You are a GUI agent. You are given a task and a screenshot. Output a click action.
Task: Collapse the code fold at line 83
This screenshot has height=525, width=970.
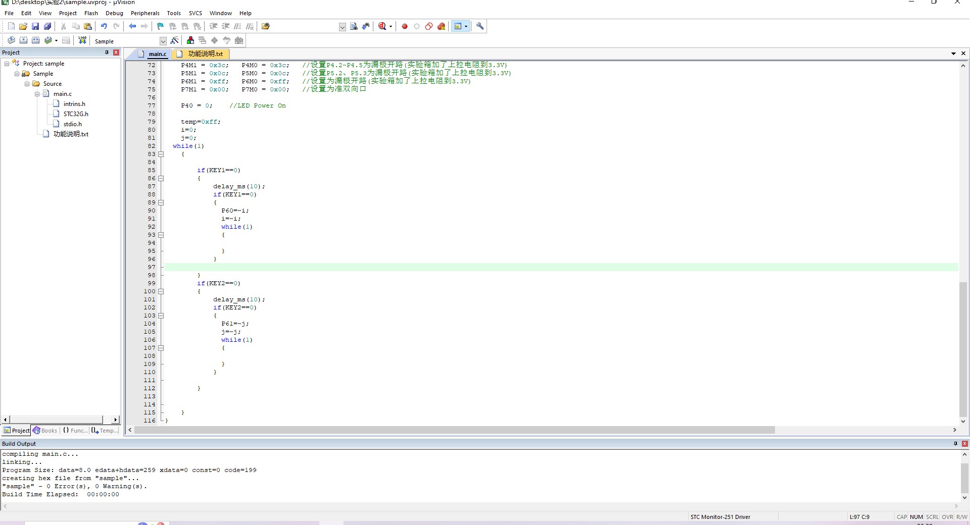161,154
